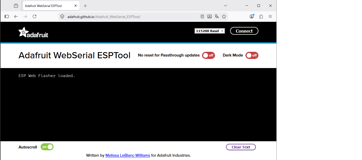Screen dimensions: 362x160
Task: Click the Autoscroll label text
Action: [x=28, y=147]
